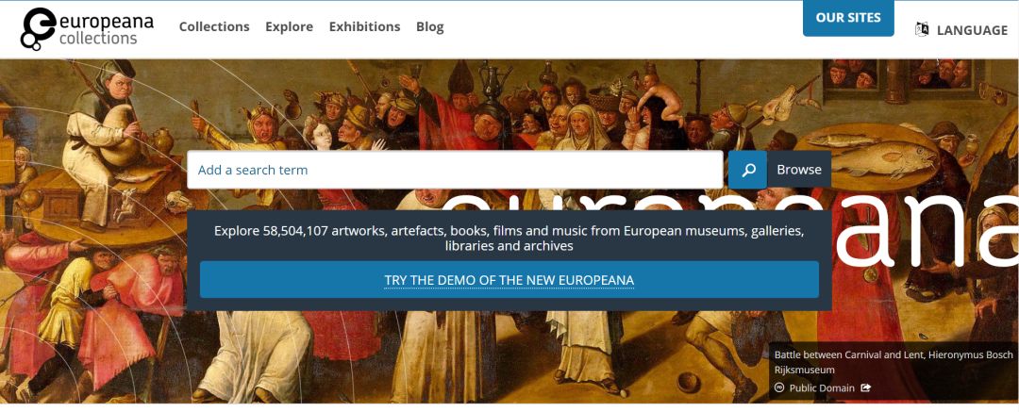
Task: Open the Explore menu
Action: tap(290, 26)
